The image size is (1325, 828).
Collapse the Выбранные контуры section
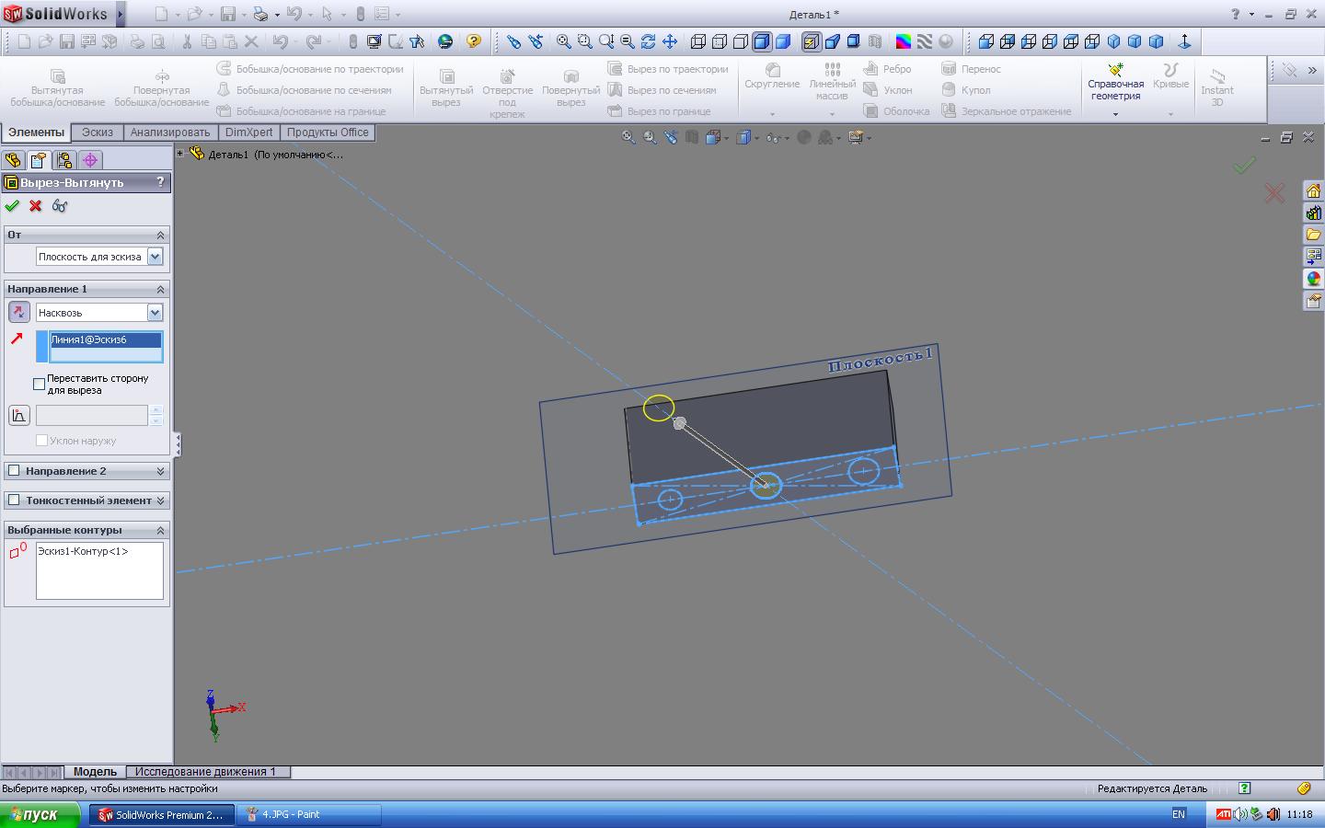click(160, 530)
